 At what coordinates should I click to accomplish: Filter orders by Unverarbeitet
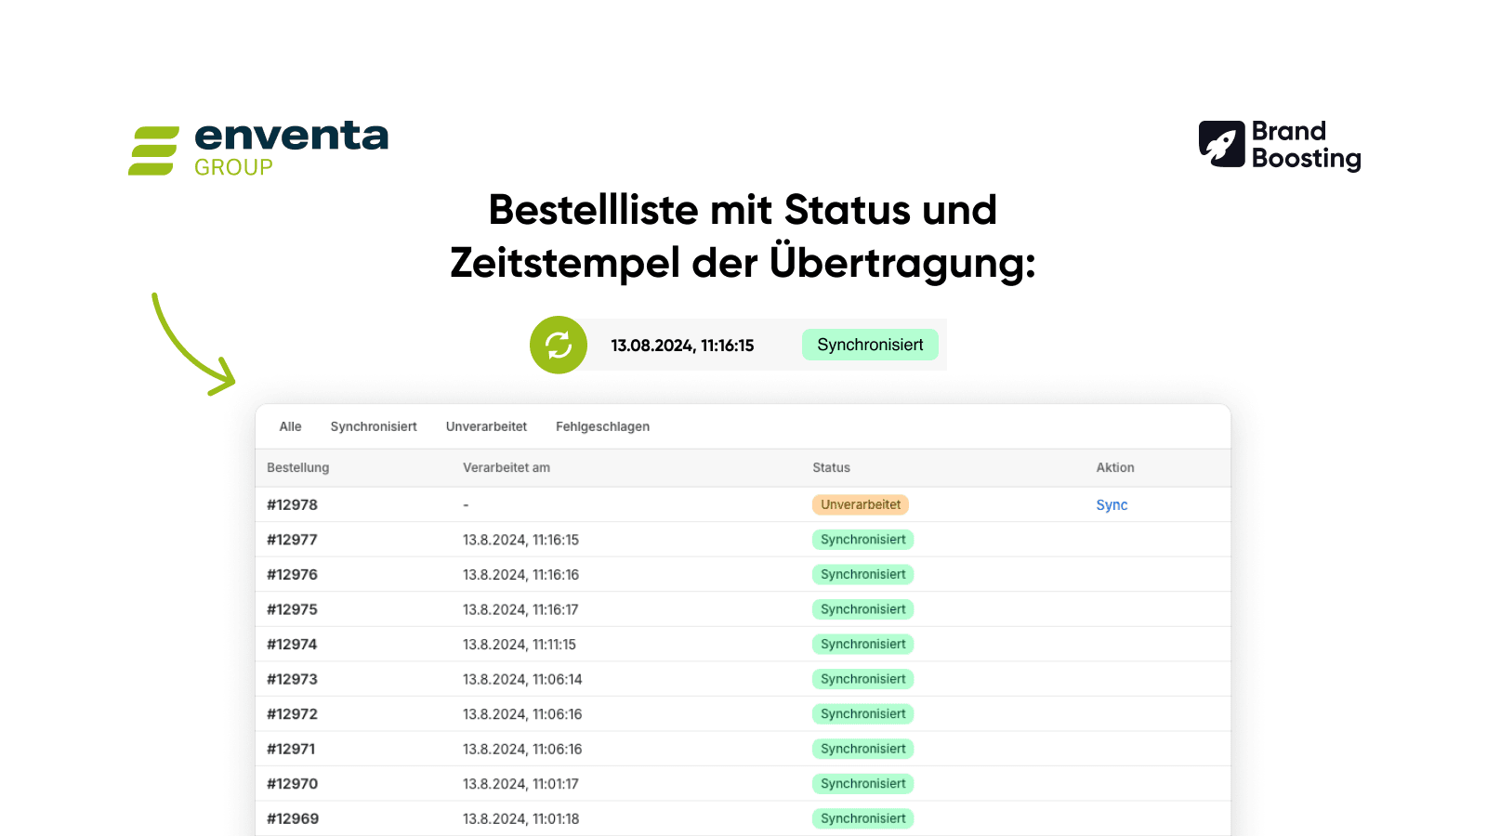[x=486, y=426]
